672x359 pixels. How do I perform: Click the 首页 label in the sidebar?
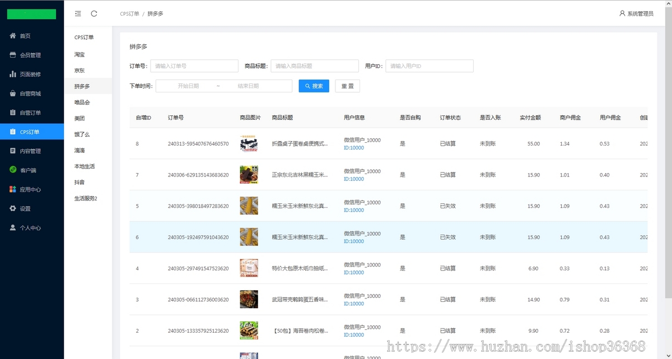[x=25, y=36]
